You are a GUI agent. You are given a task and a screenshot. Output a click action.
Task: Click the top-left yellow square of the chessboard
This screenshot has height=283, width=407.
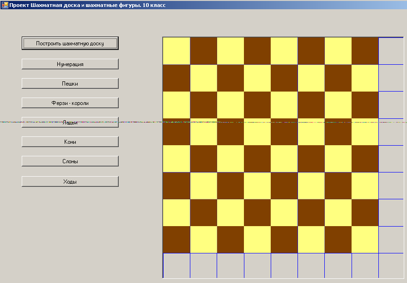tap(176, 51)
